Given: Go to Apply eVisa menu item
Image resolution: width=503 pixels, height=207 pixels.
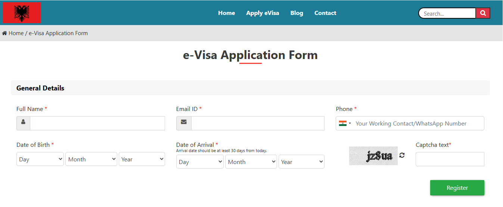Looking at the screenshot, I should (263, 13).
